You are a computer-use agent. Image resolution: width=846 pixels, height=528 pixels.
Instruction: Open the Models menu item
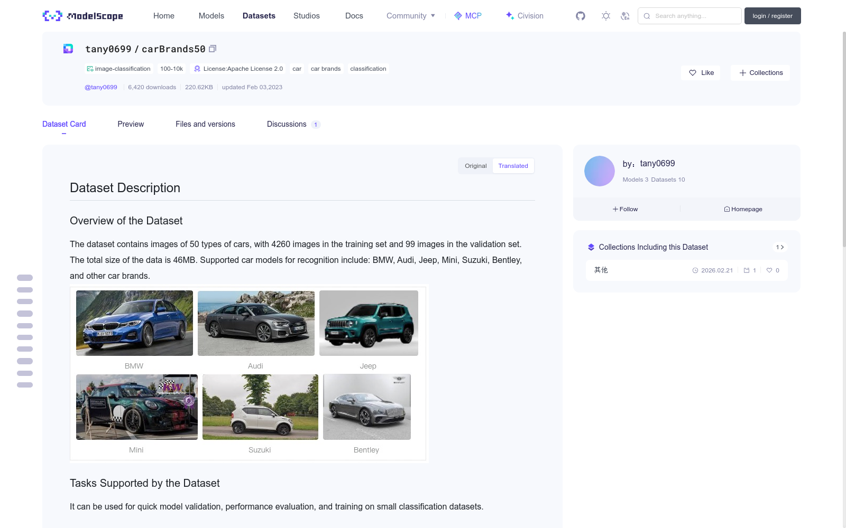click(x=212, y=16)
